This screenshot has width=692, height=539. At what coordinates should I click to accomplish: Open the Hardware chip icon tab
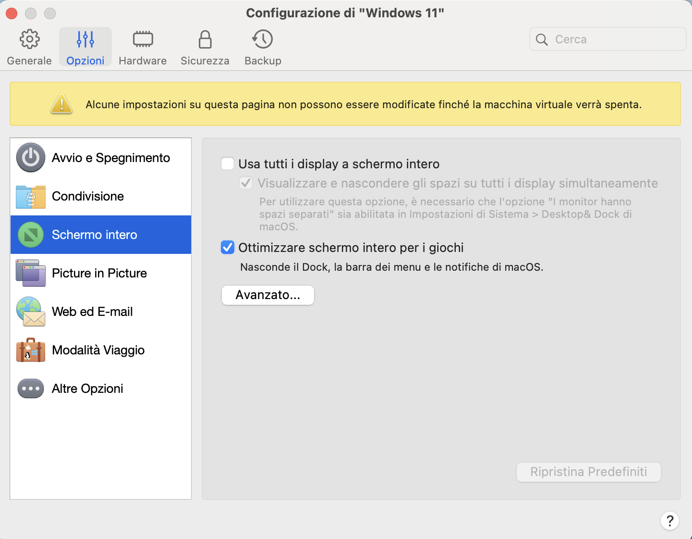coord(143,39)
